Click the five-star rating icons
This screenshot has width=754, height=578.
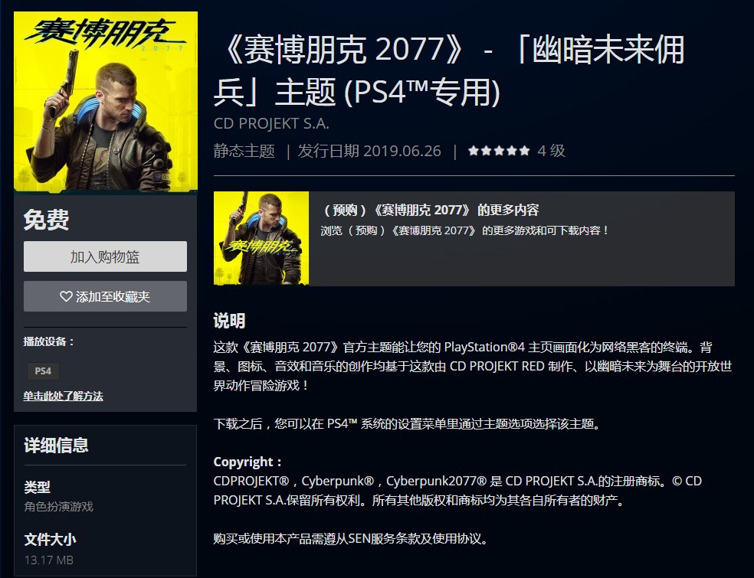click(499, 151)
